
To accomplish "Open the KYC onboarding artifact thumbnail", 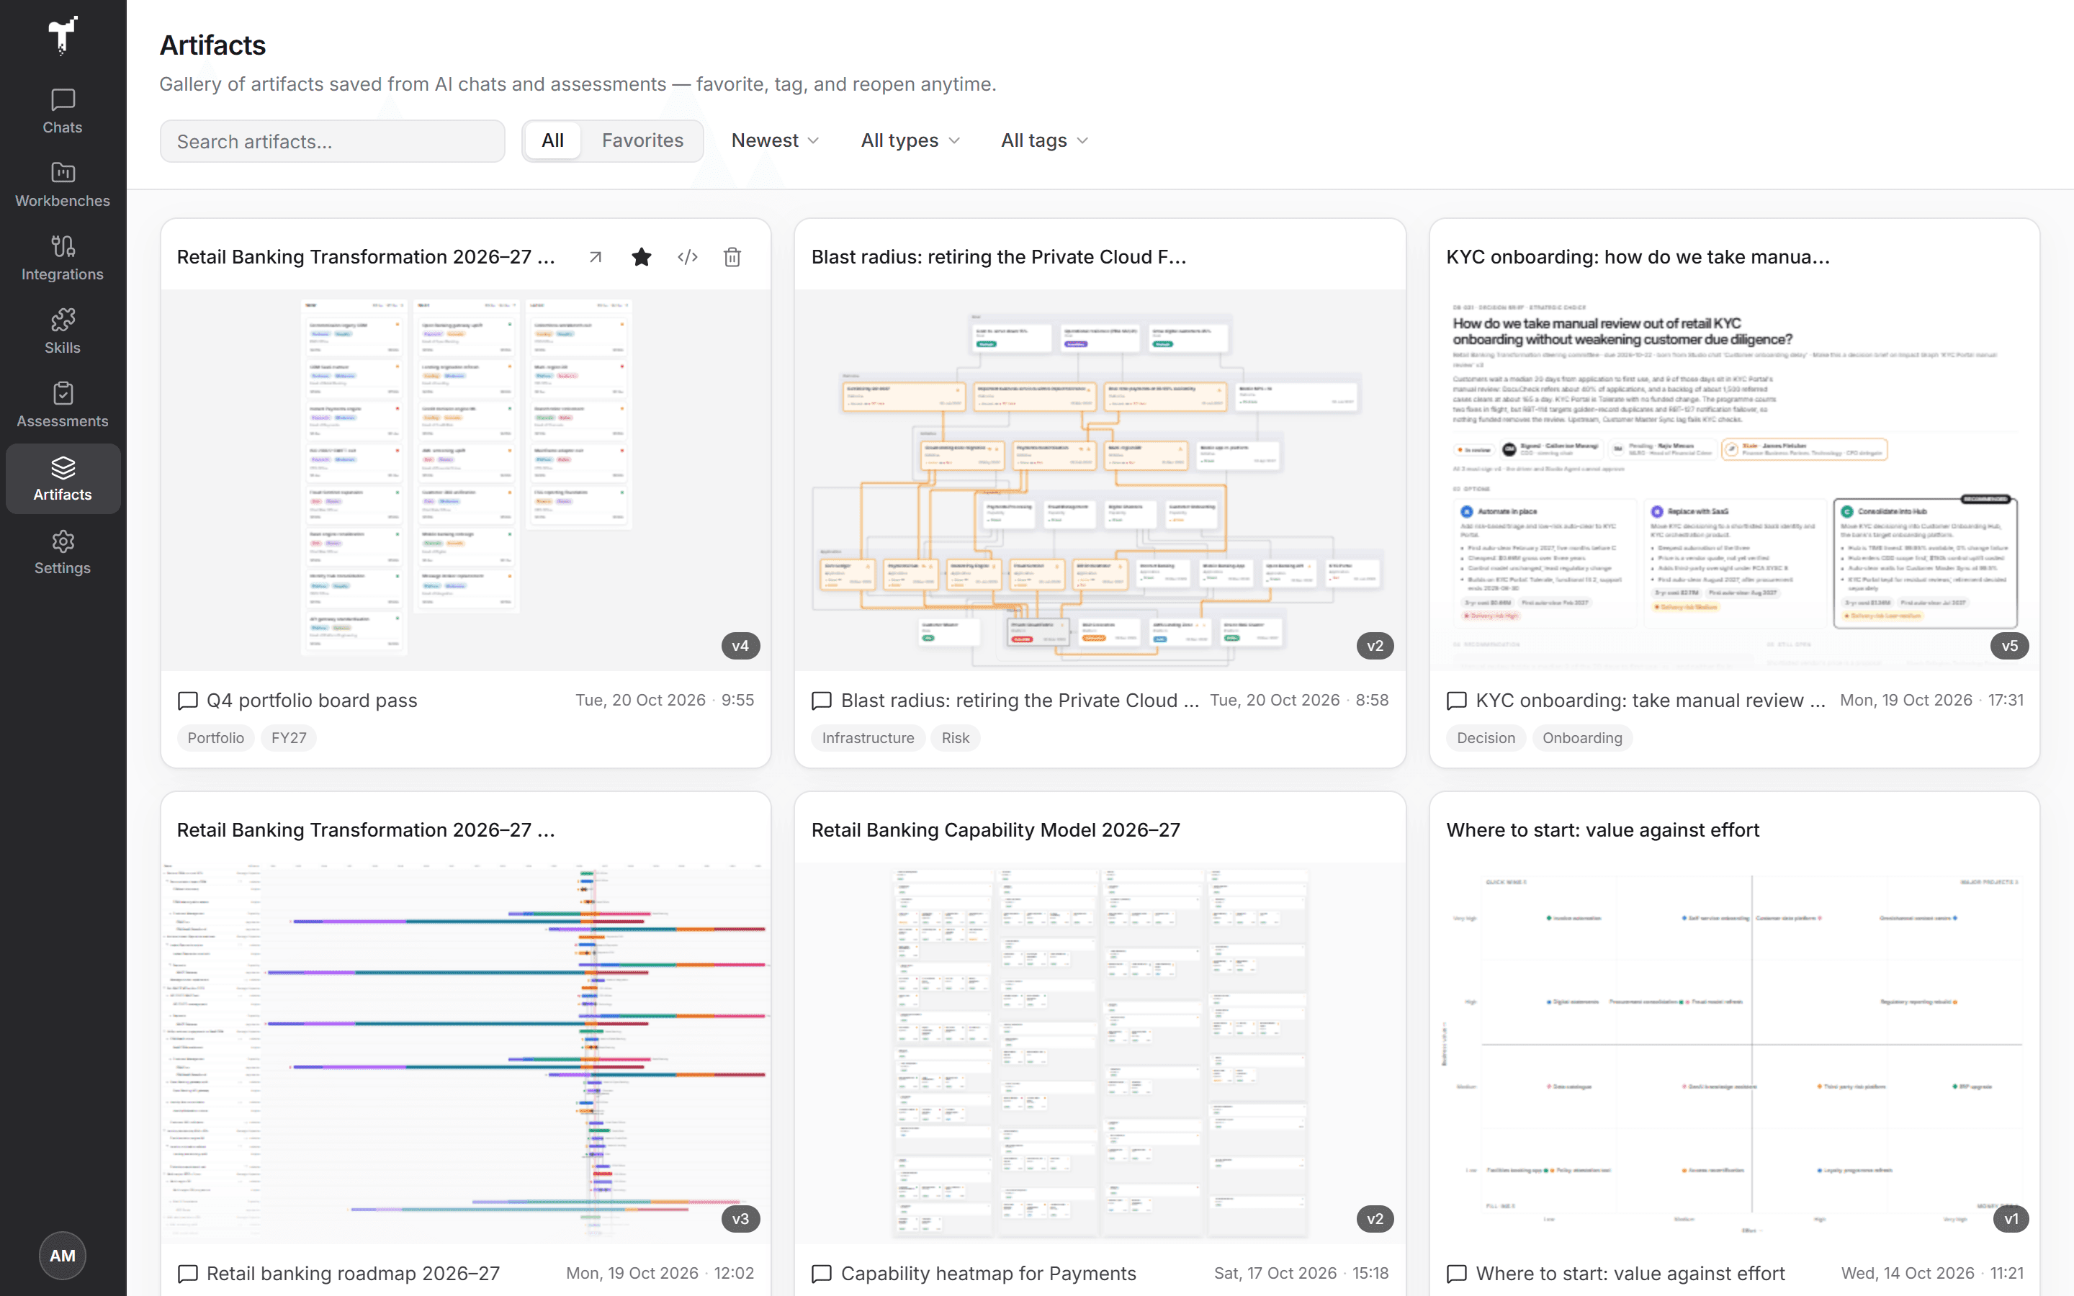I will tap(1734, 480).
